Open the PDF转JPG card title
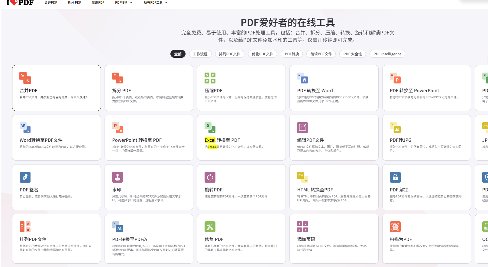The image size is (488, 267). pyautogui.click(x=400, y=140)
